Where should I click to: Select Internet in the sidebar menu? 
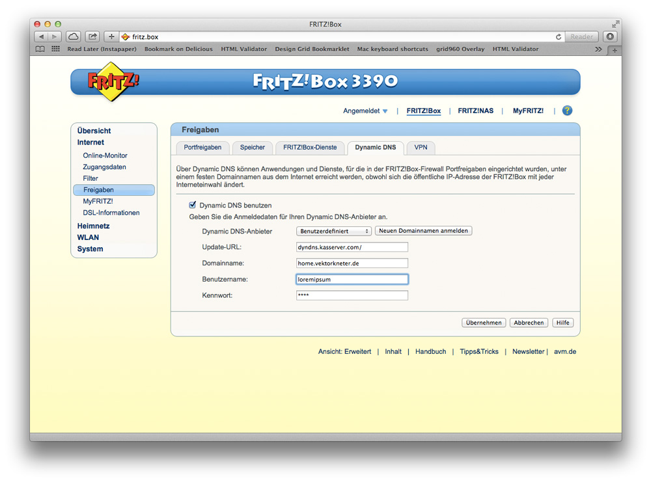point(90,142)
